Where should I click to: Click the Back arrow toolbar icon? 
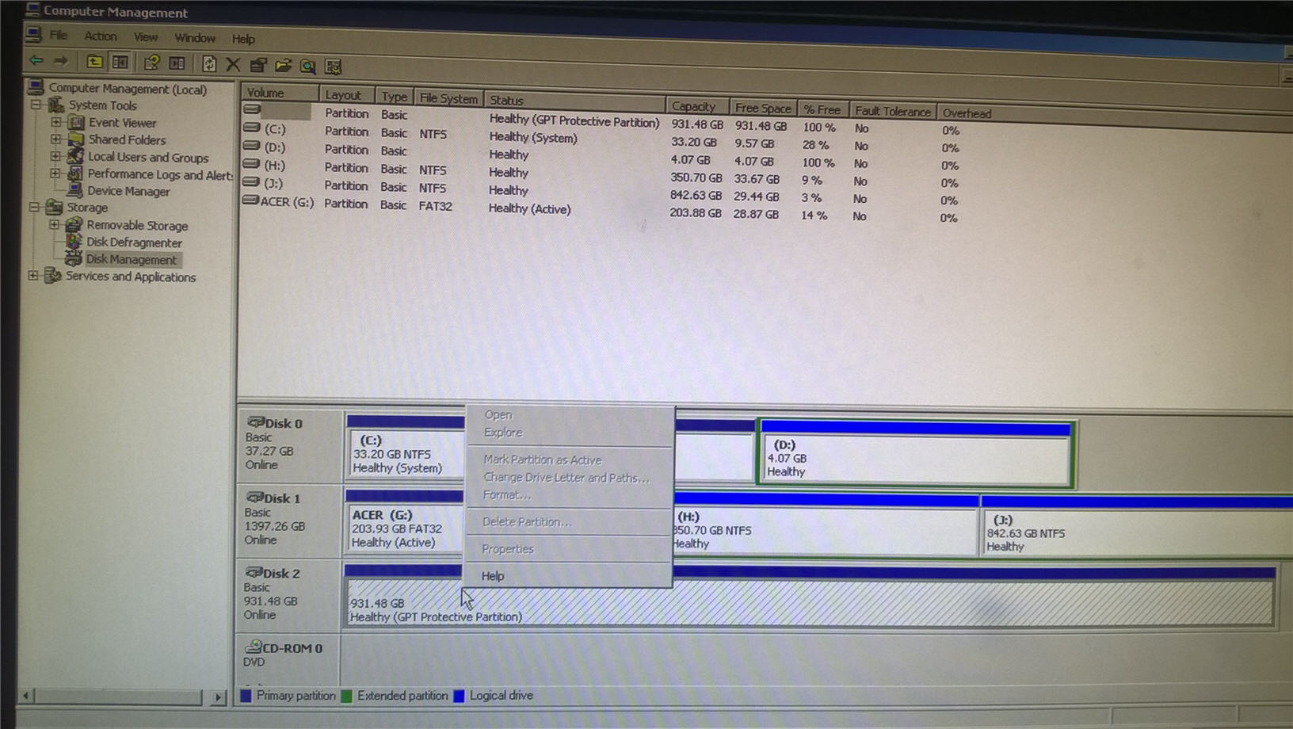pos(36,60)
